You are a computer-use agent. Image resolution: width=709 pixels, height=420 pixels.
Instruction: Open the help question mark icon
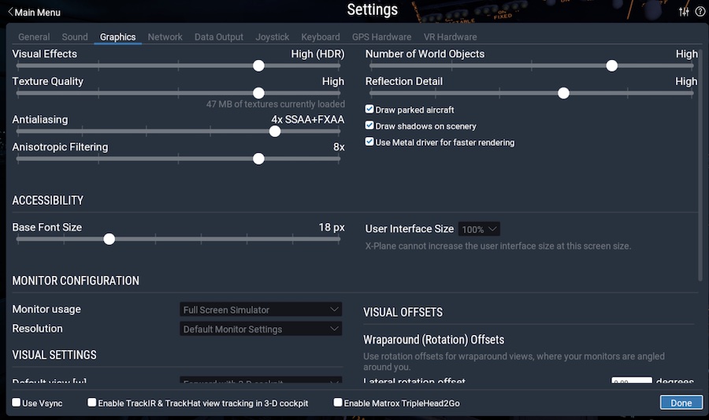pyautogui.click(x=700, y=12)
